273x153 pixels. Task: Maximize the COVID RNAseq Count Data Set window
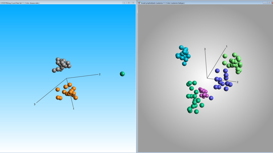(x=129, y=3)
